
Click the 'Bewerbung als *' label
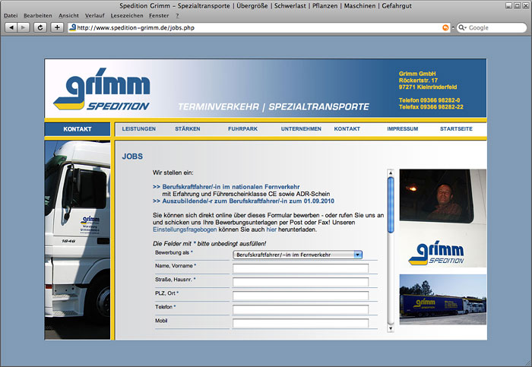point(174,253)
